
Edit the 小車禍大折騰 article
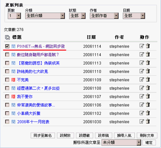coord(142,113)
